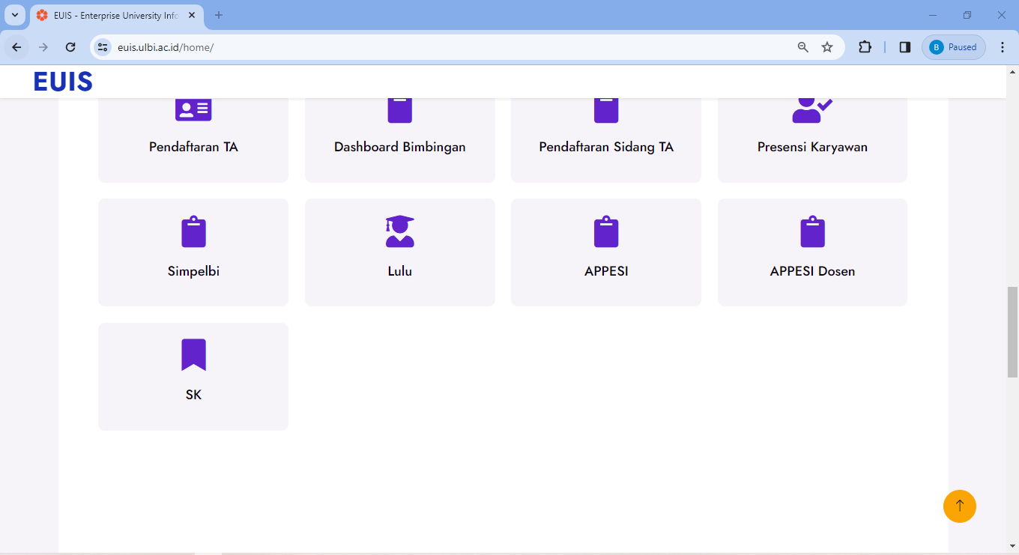Open the SK label
The image size is (1019, 555).
[x=193, y=395]
